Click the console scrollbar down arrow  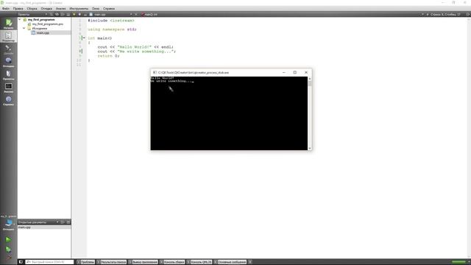click(x=310, y=148)
